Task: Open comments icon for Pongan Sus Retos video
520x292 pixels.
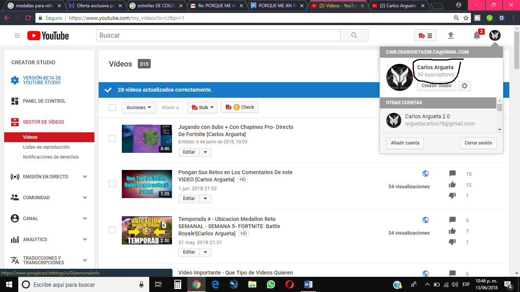Action: (452, 174)
